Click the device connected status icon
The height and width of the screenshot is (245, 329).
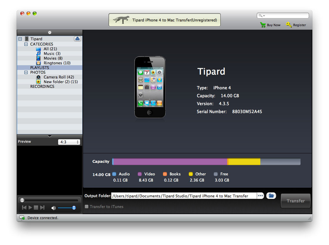point(22,218)
